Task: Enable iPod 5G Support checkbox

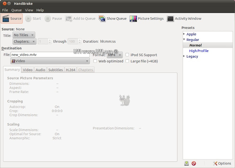Action: coord(127,55)
